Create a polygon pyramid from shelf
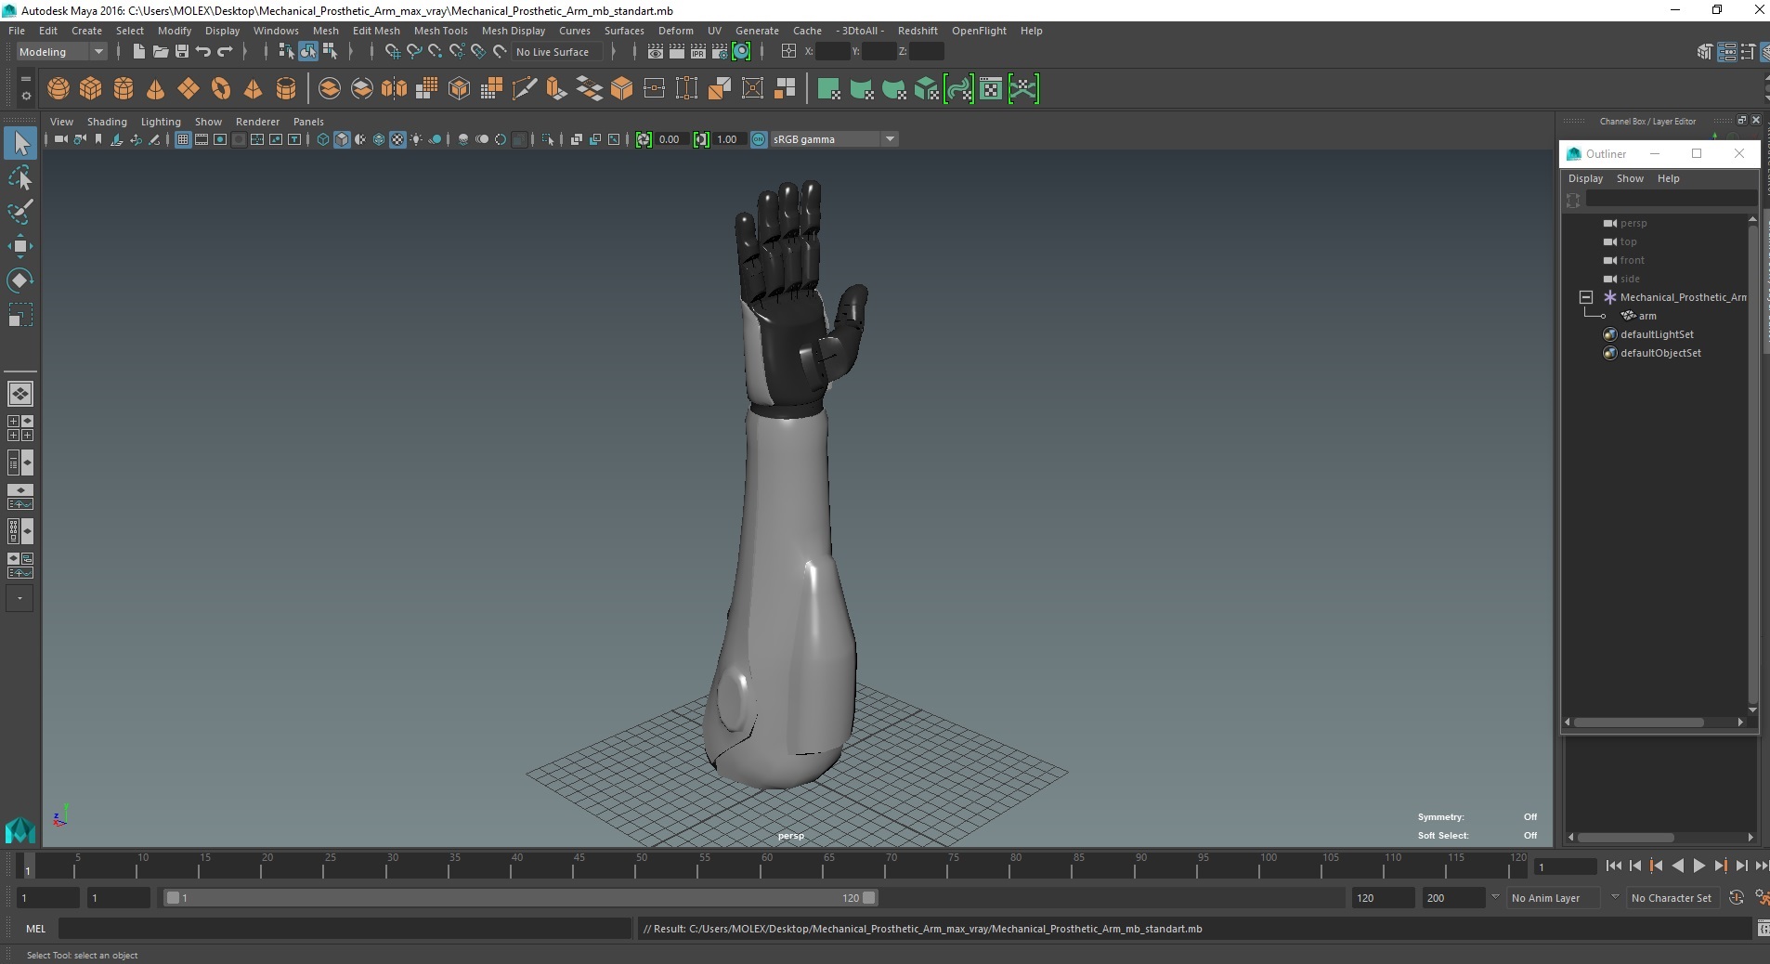This screenshot has width=1770, height=964. [253, 89]
